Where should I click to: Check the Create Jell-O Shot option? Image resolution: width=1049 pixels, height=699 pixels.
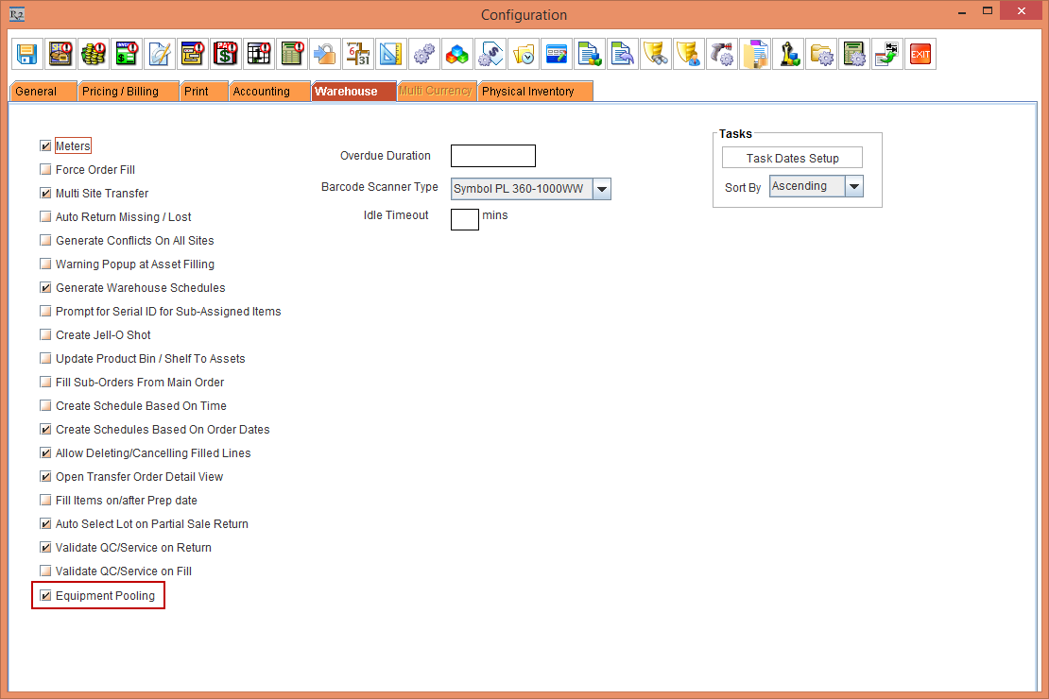[x=44, y=334]
